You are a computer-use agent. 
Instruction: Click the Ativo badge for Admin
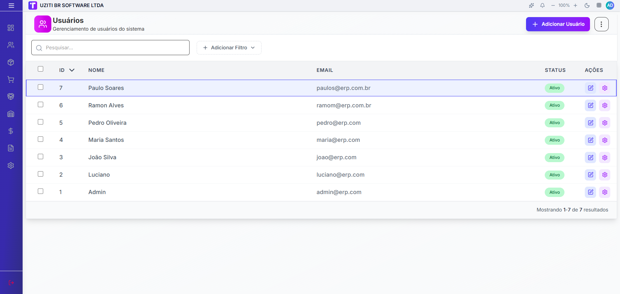[554, 192]
